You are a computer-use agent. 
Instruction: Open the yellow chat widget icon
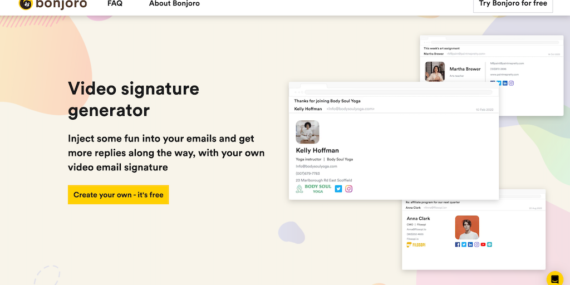tap(554, 278)
